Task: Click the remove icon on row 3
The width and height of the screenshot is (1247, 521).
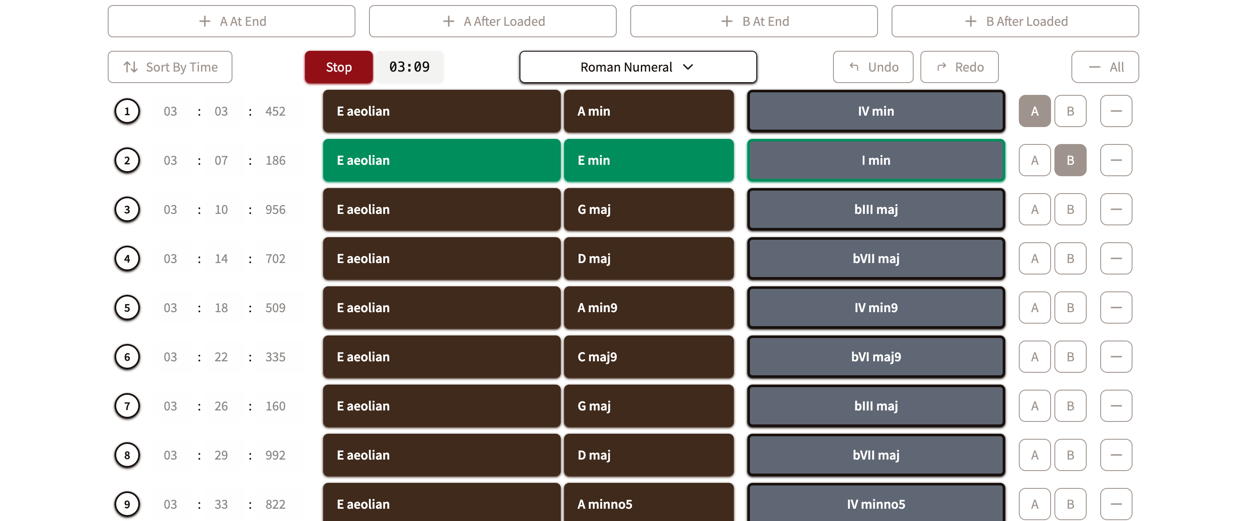Action: pos(1116,209)
